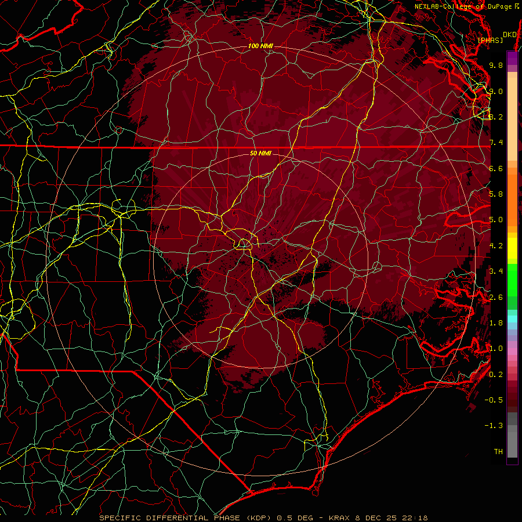Select the 1.8 value on color scale
This screenshot has height=522, width=522.
coord(496,323)
